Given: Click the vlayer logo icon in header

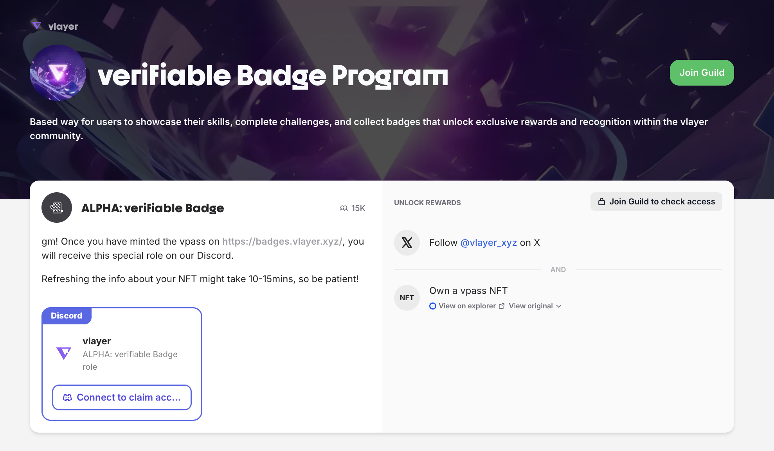Looking at the screenshot, I should click(x=37, y=26).
